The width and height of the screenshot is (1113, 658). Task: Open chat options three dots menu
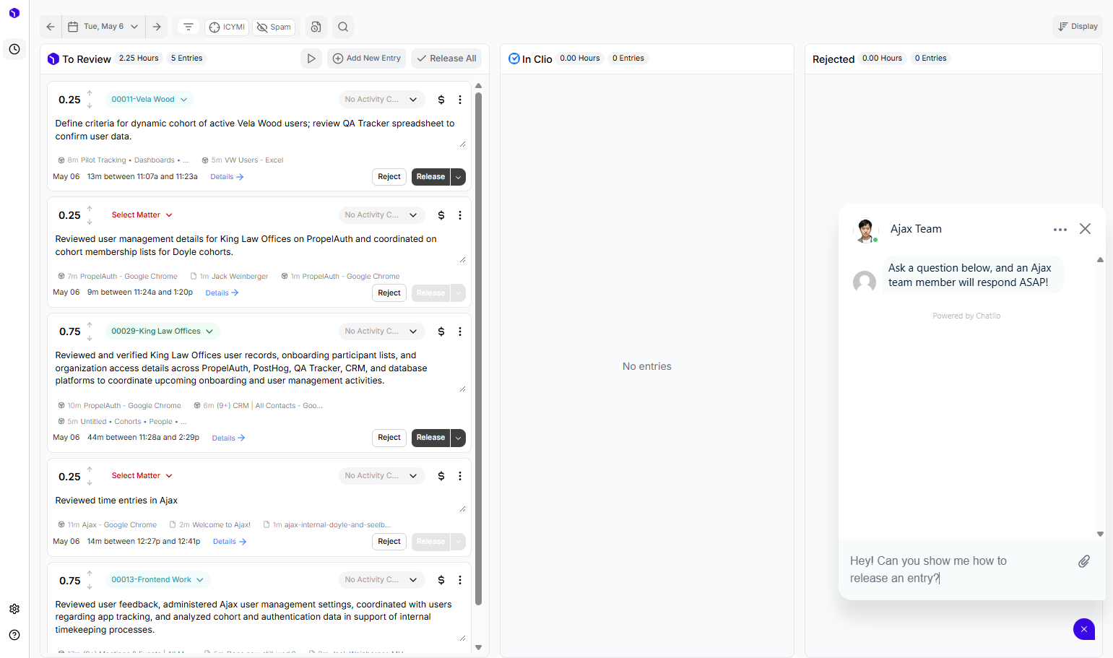pyautogui.click(x=1060, y=230)
